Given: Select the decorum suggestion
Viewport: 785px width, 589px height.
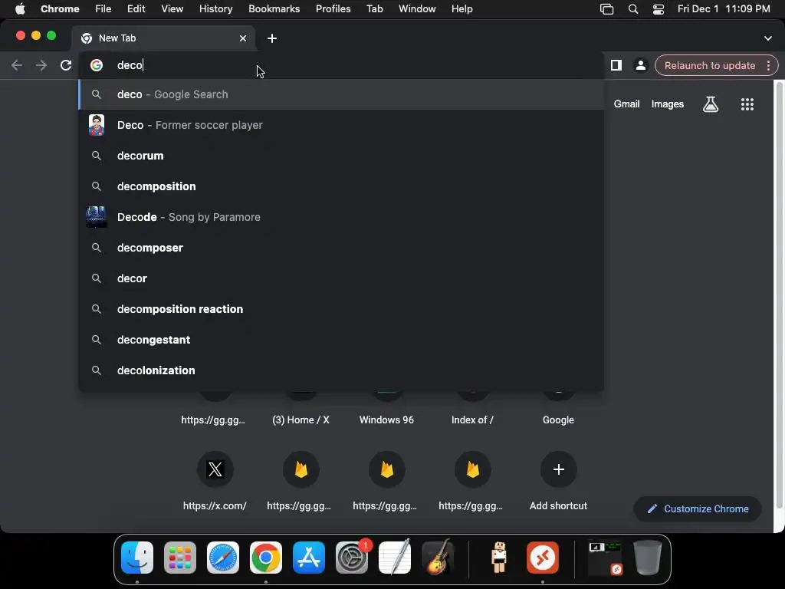Looking at the screenshot, I should tap(341, 155).
